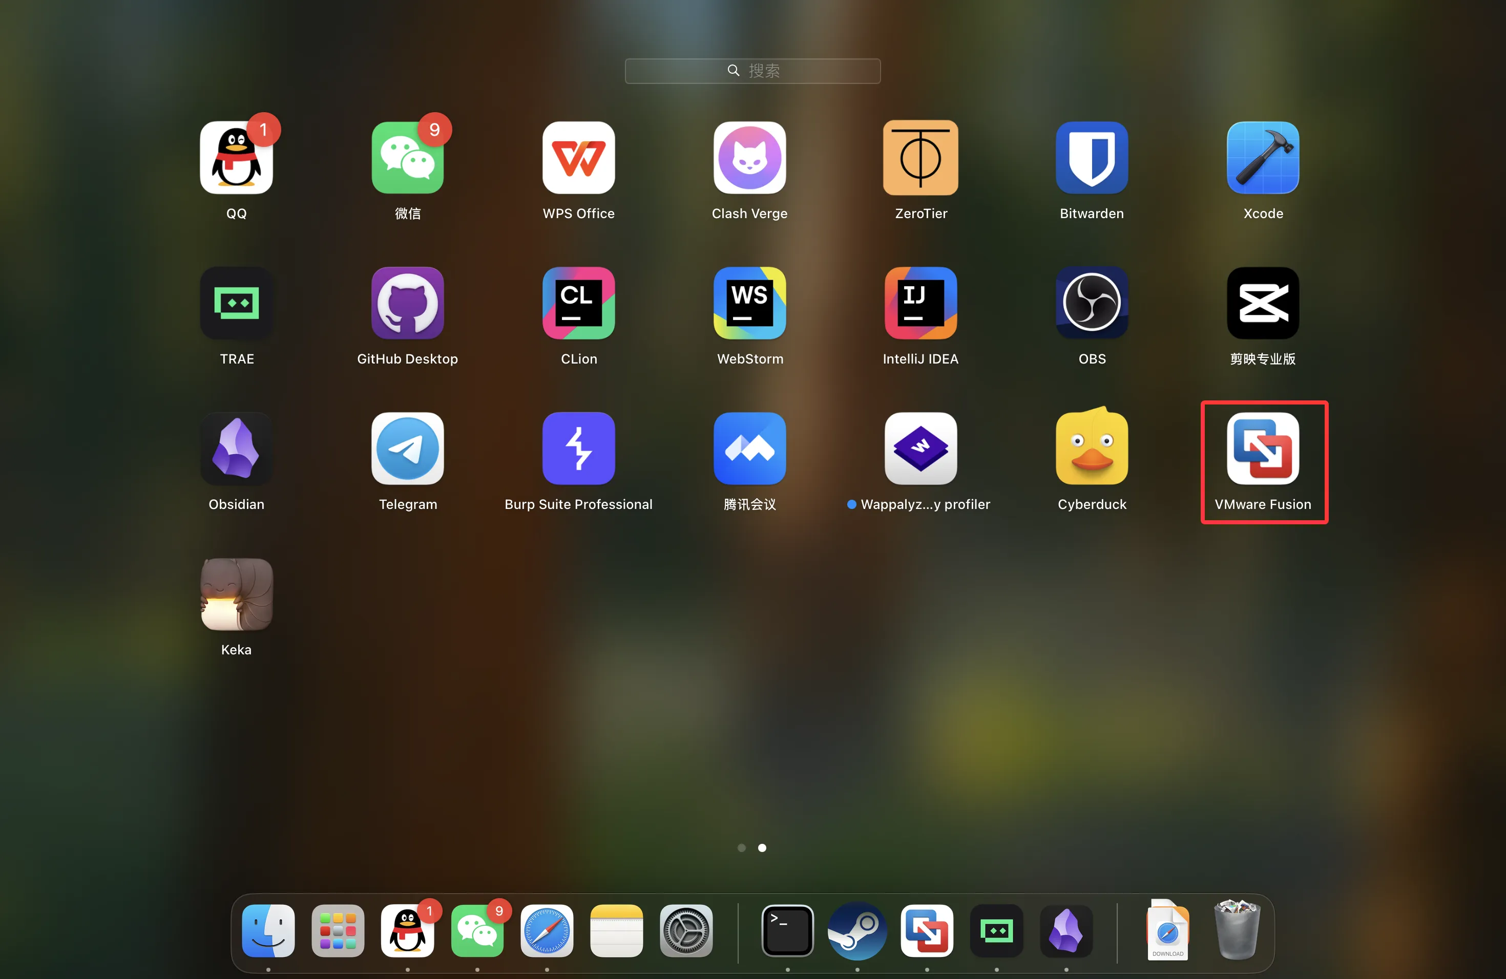Screen dimensions: 1506x979
Task: Open Steam from the Dock
Action: tap(857, 931)
